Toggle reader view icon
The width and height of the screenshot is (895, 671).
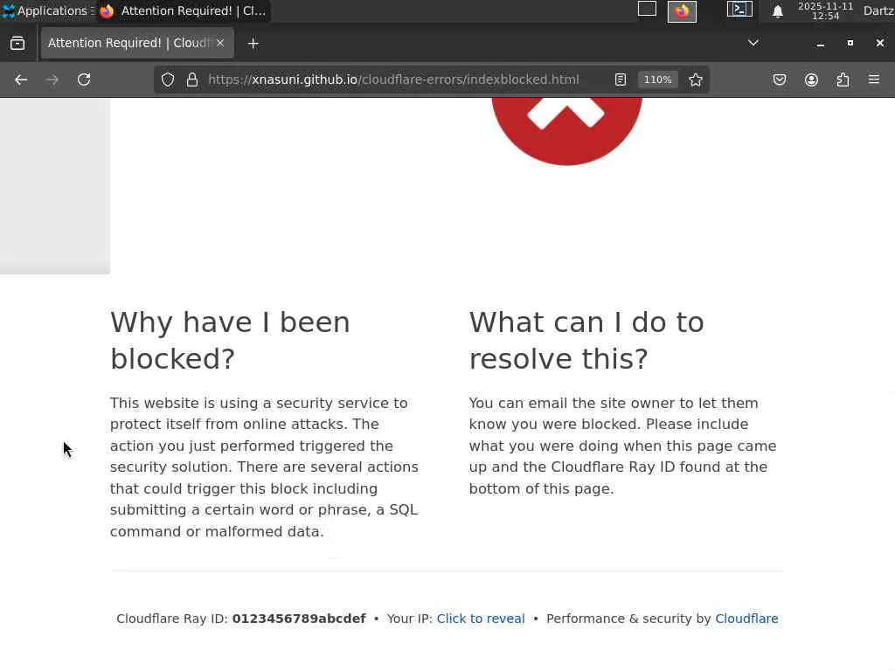click(x=621, y=80)
